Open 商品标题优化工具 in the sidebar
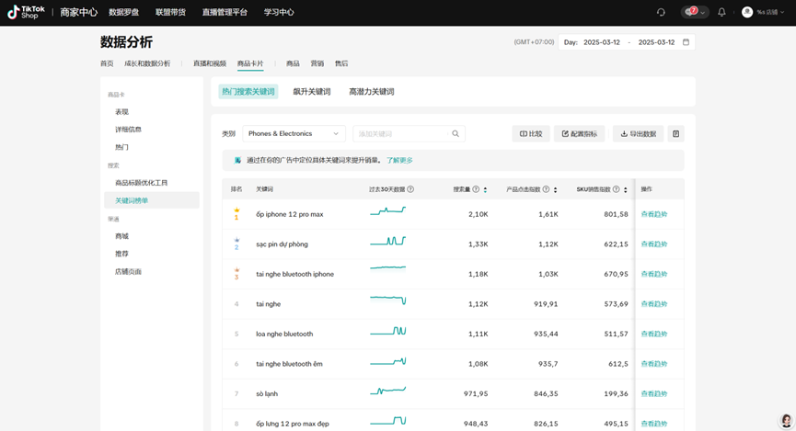Image resolution: width=796 pixels, height=431 pixels. 141,183
